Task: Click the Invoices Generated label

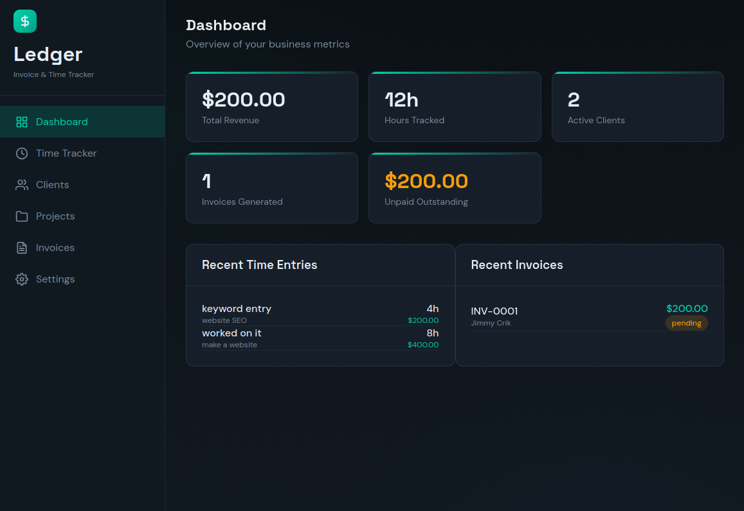Action: [x=242, y=202]
